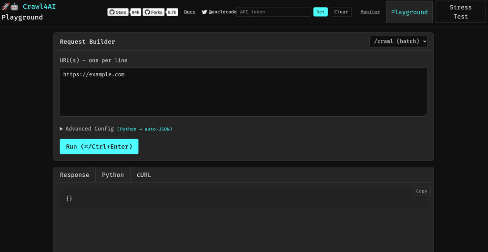Select the cURL tab

pyautogui.click(x=144, y=175)
